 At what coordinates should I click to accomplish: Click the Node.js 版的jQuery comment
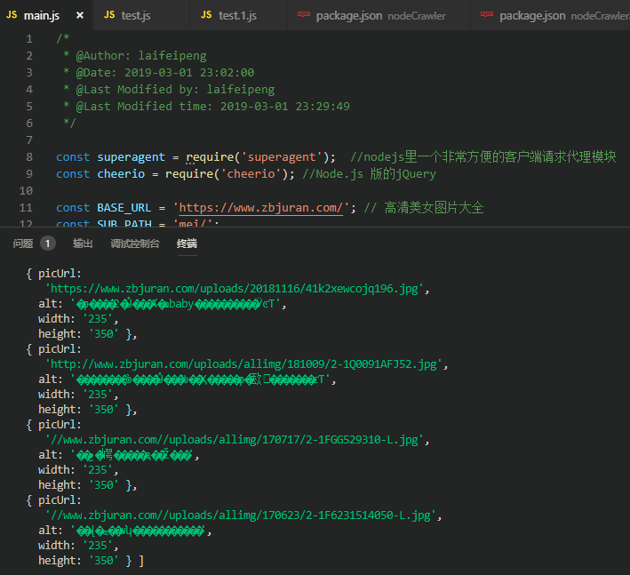[370, 174]
